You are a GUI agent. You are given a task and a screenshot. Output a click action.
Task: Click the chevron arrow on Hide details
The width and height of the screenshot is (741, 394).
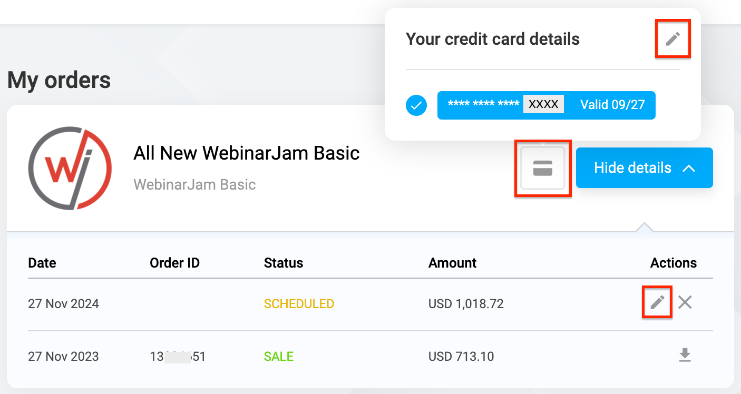pos(689,168)
